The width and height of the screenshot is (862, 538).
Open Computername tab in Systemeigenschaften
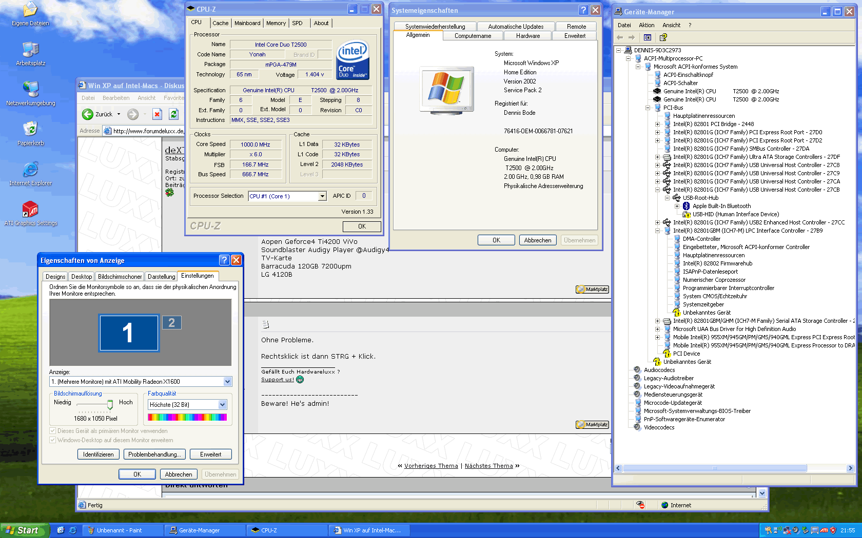click(473, 36)
